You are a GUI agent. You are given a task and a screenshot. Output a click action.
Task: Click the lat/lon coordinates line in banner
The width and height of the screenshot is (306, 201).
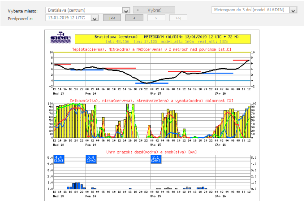(x=167, y=41)
